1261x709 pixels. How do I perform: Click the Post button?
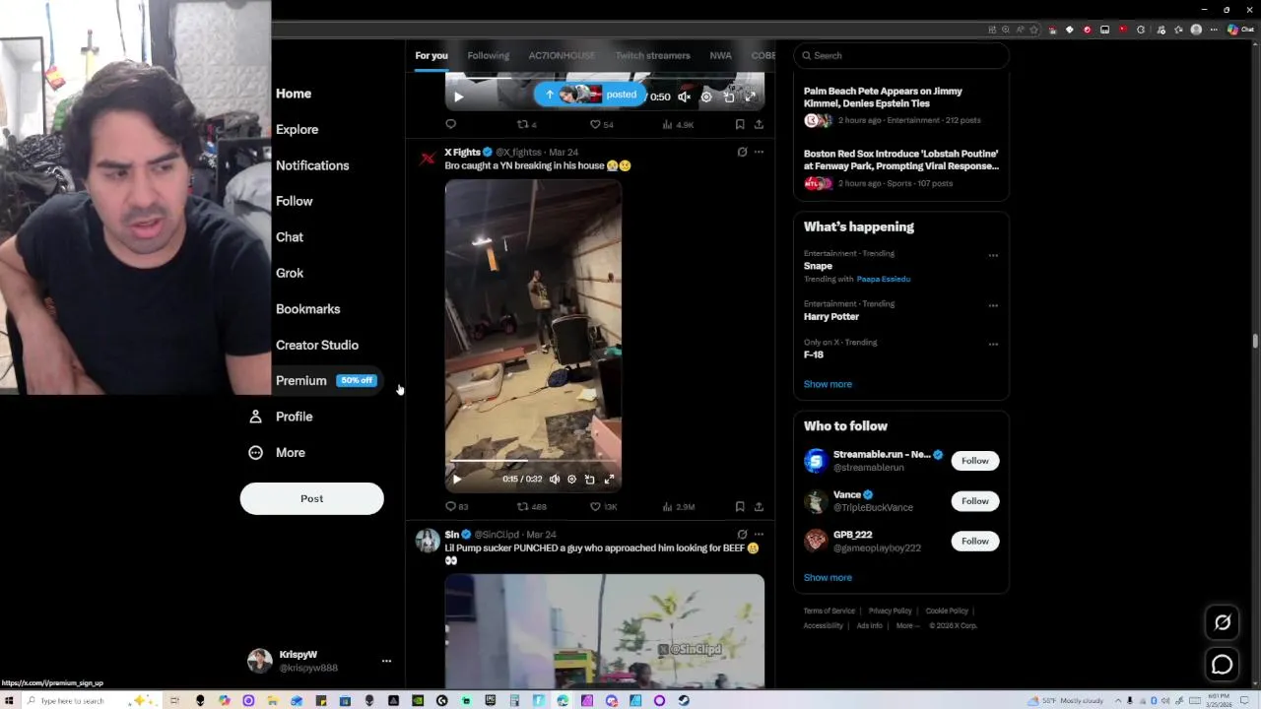311,498
